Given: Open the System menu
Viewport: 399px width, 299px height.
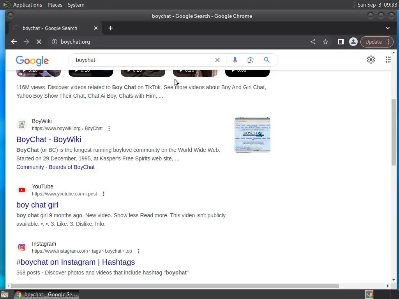Looking at the screenshot, I should click(x=76, y=5).
